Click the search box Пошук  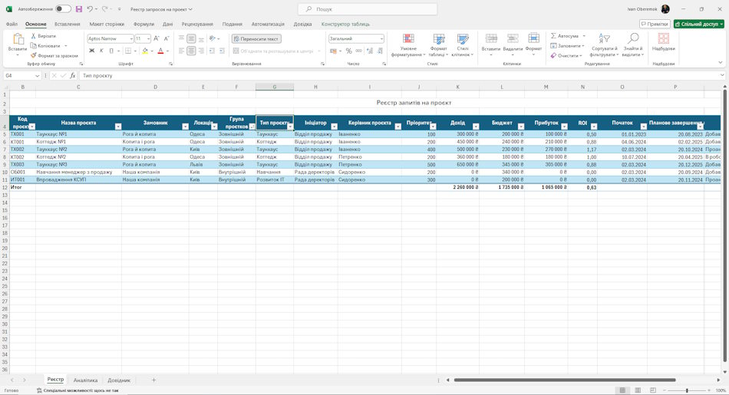368,9
